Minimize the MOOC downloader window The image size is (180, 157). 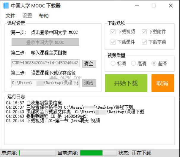(137, 6)
